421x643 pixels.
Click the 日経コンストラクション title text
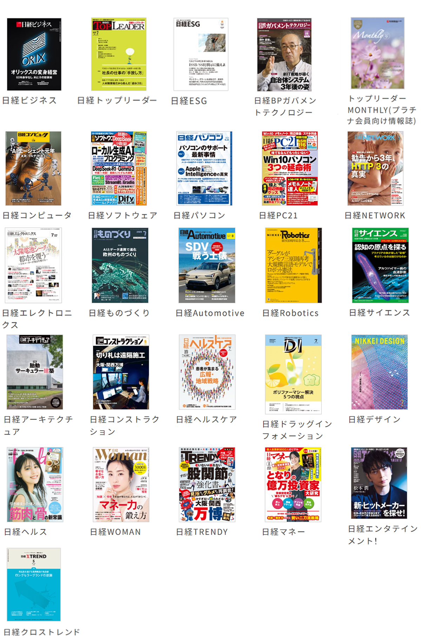[125, 426]
